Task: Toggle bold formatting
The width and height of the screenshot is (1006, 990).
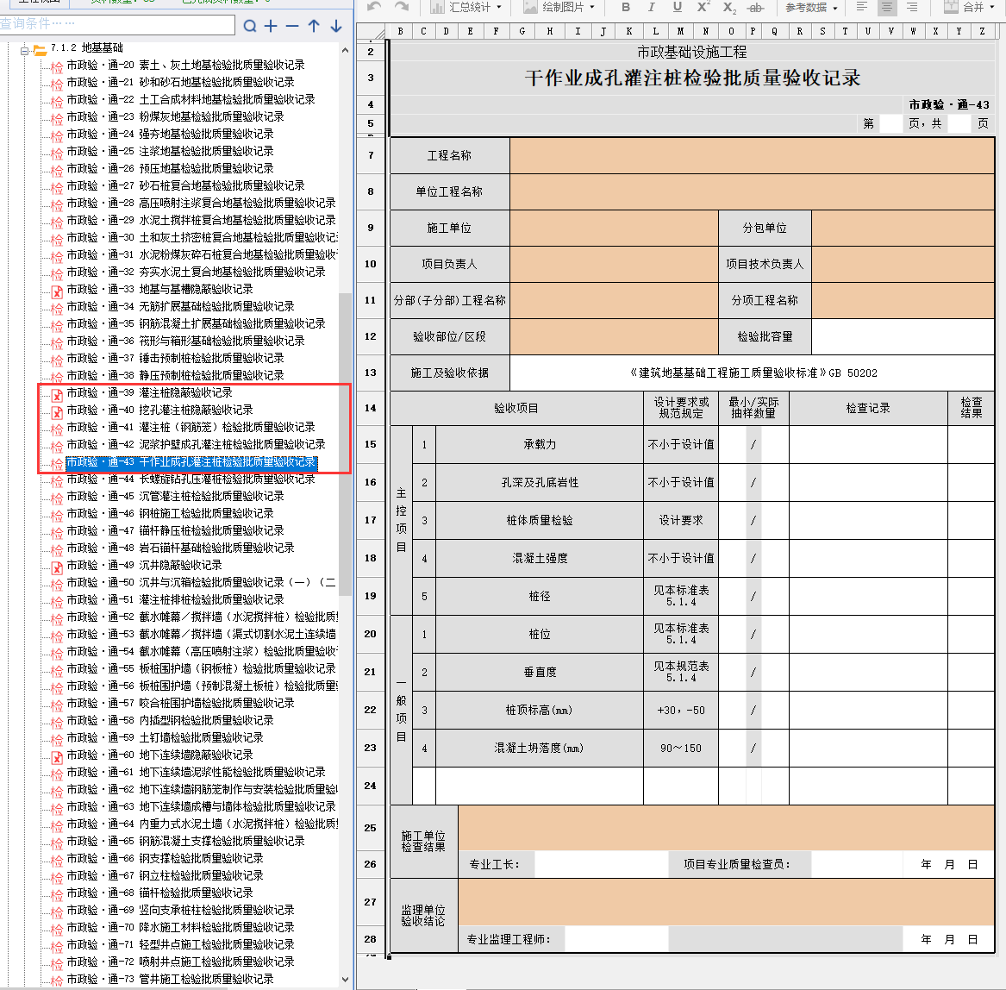Action: pyautogui.click(x=626, y=7)
